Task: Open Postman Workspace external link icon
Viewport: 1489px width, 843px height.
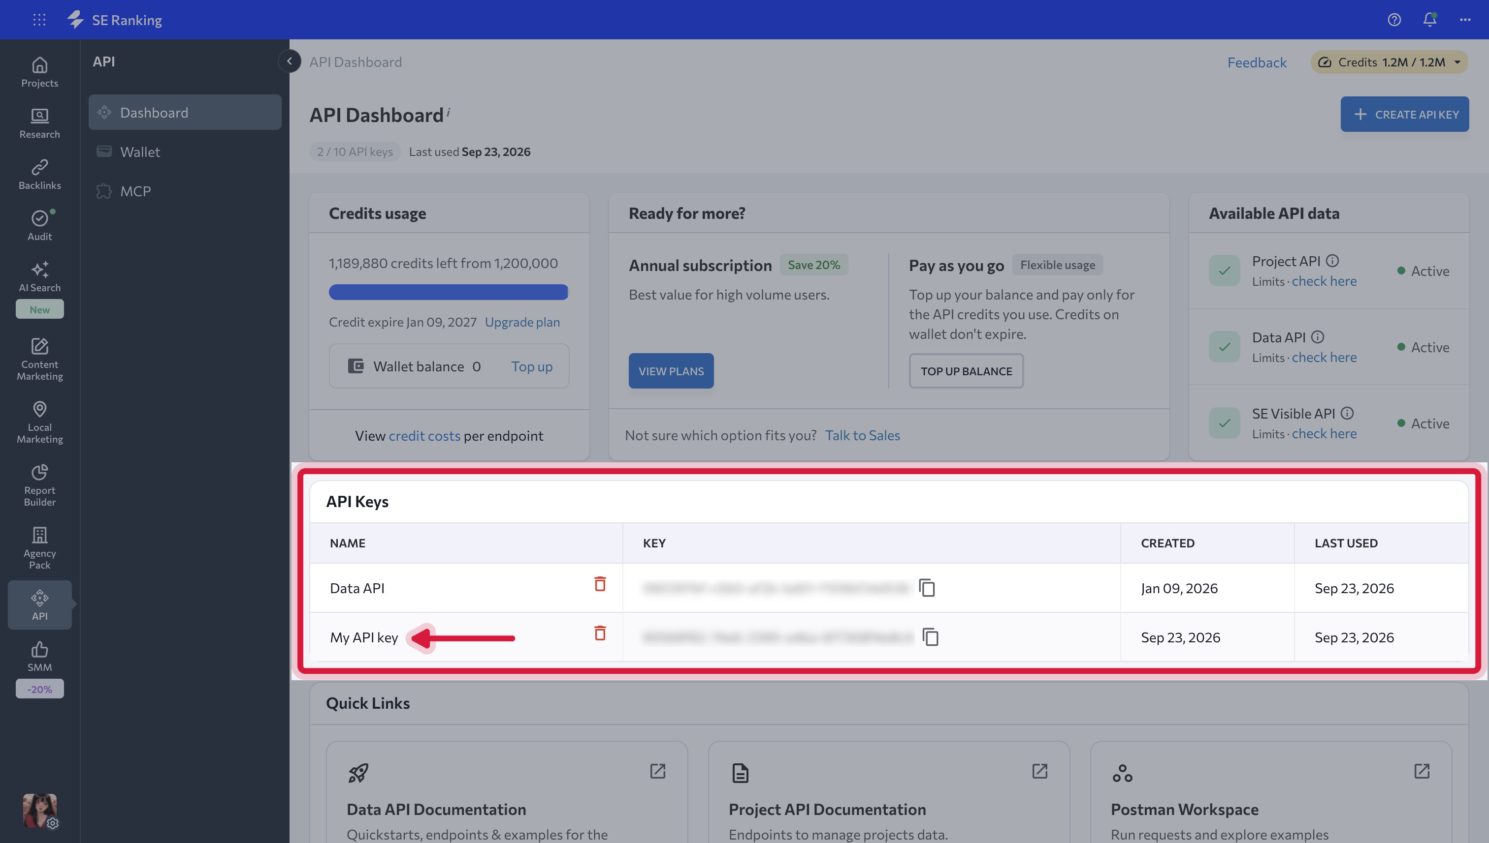Action: [x=1422, y=771]
